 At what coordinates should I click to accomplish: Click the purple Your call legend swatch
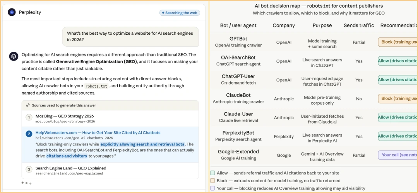[x=212, y=188]
